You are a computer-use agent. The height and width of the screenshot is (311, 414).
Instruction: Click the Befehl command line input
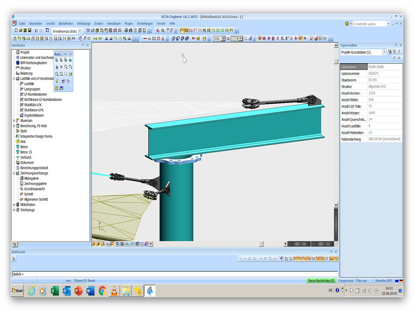(172, 274)
